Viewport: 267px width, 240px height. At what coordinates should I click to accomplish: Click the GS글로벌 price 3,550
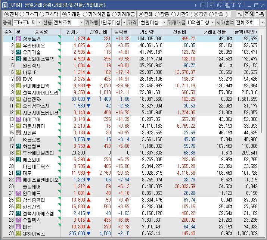coord(79,139)
